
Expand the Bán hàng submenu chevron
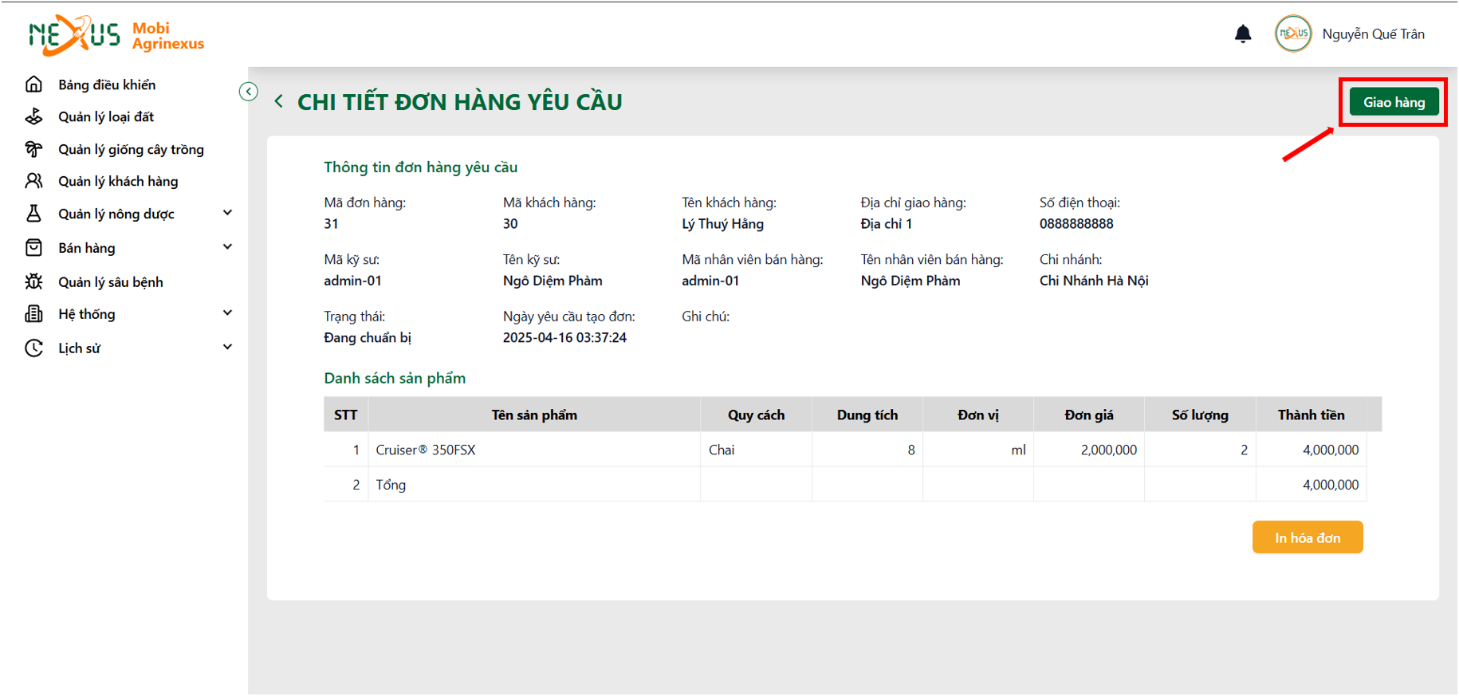[227, 247]
